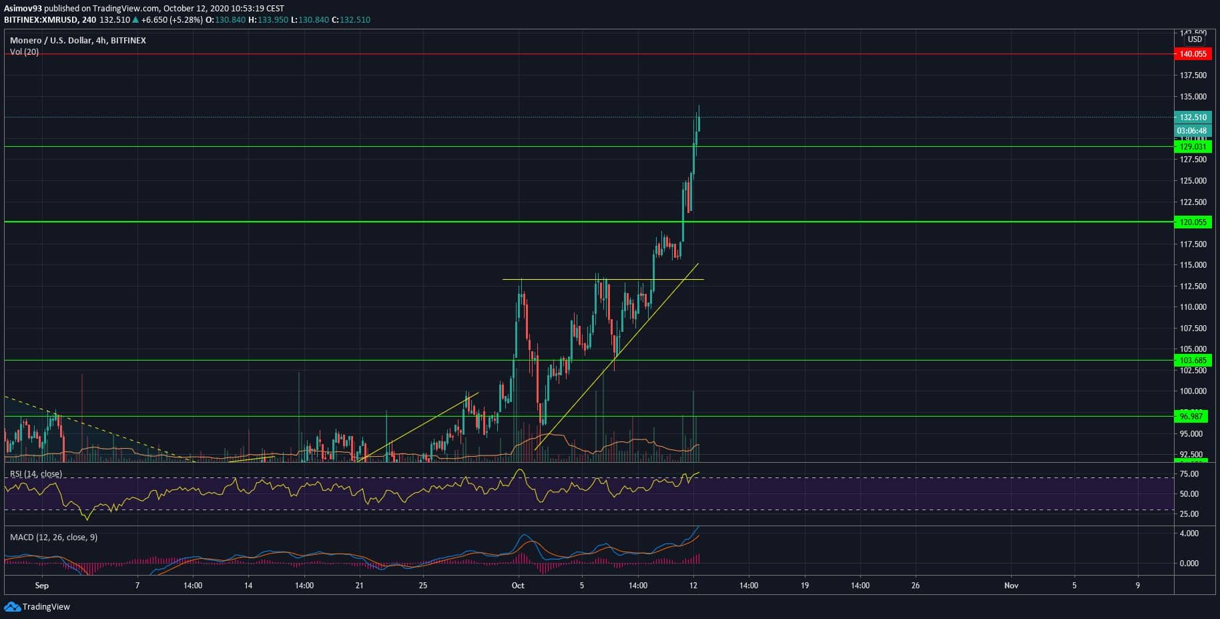Click the 96.987 green price label

[x=1191, y=417]
